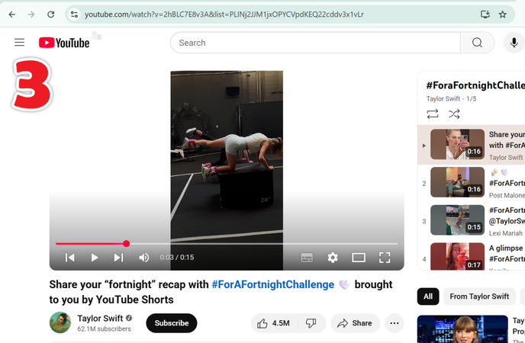This screenshot has width=525, height=343.
Task: Seek on the red video progress bar
Action: (x=227, y=244)
